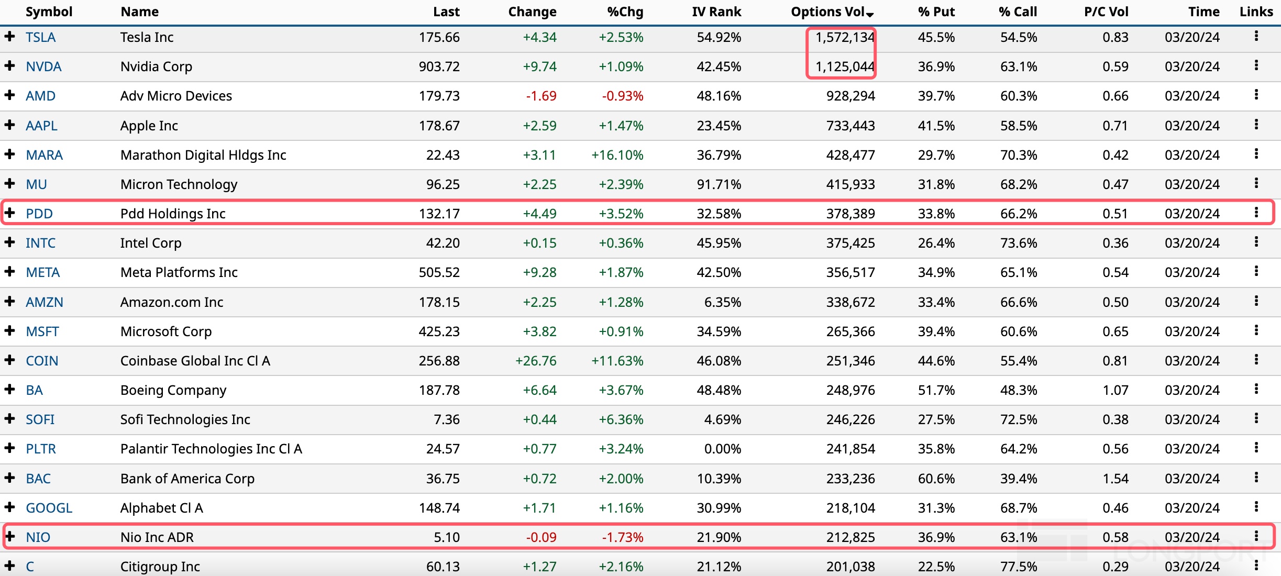Expand the Boeing Company row
Screen dimensions: 1281x576
9,389
